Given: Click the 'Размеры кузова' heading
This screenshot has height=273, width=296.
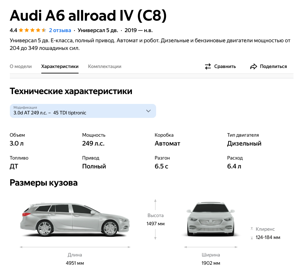Looking at the screenshot, I should (x=44, y=183).
